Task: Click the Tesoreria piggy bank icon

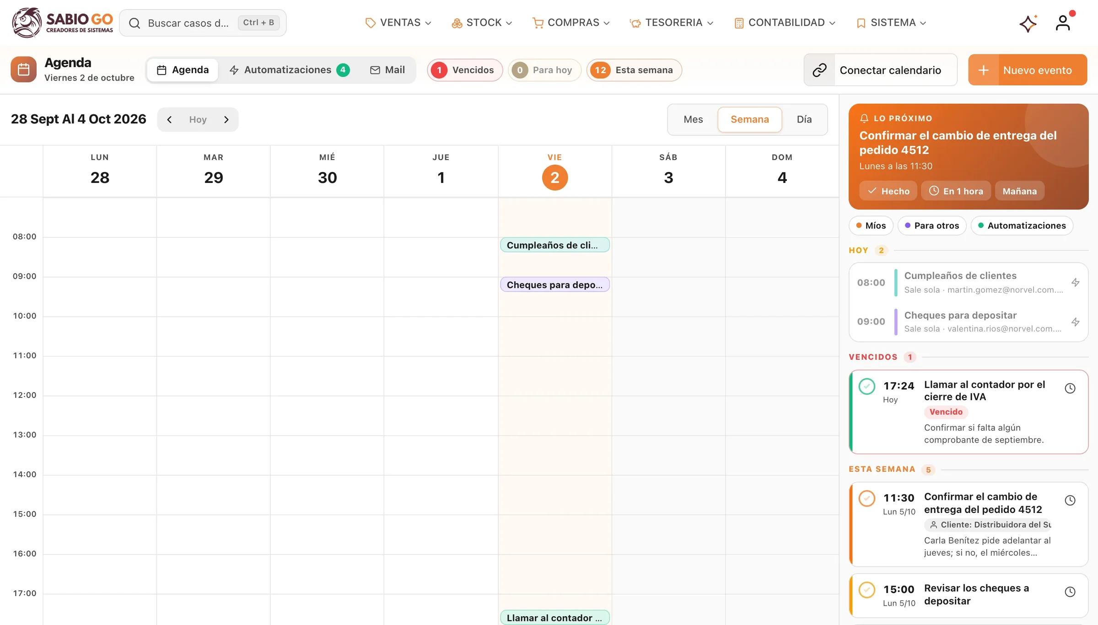Action: coord(635,23)
